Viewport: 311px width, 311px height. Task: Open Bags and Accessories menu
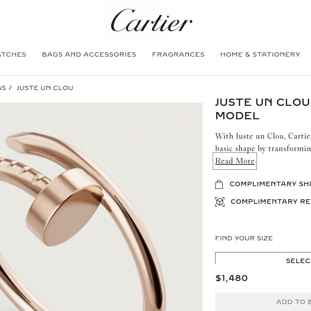click(x=89, y=54)
